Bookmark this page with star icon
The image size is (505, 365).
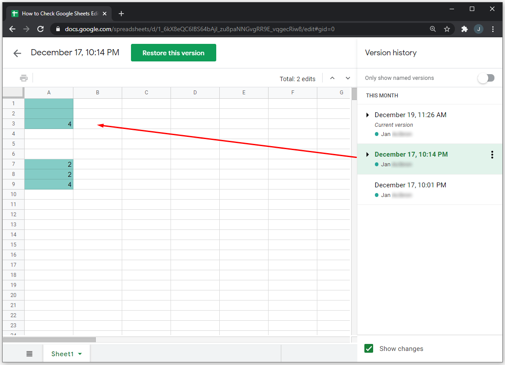point(447,29)
